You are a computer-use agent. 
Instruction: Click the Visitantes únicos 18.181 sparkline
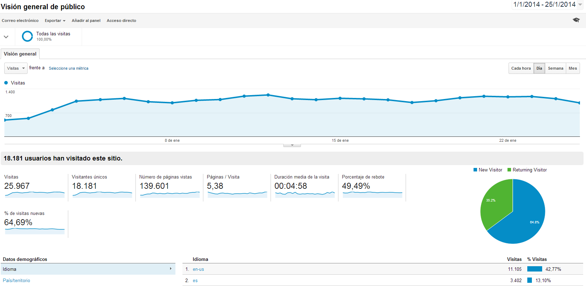102,194
